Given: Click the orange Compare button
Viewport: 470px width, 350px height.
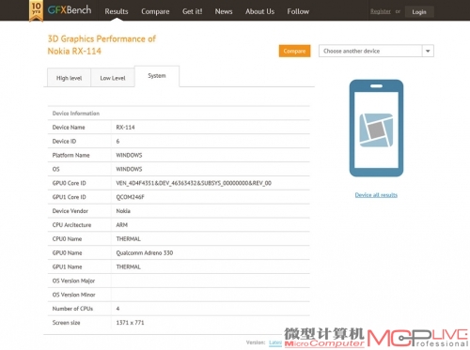Looking at the screenshot, I should (294, 51).
